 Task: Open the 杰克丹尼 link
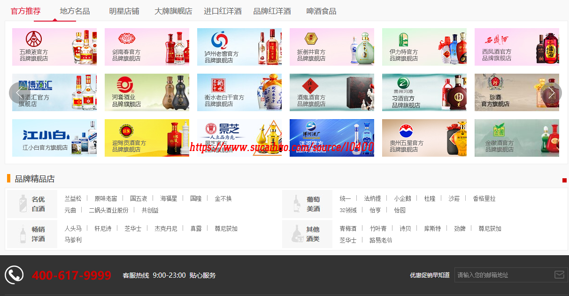[166, 228]
